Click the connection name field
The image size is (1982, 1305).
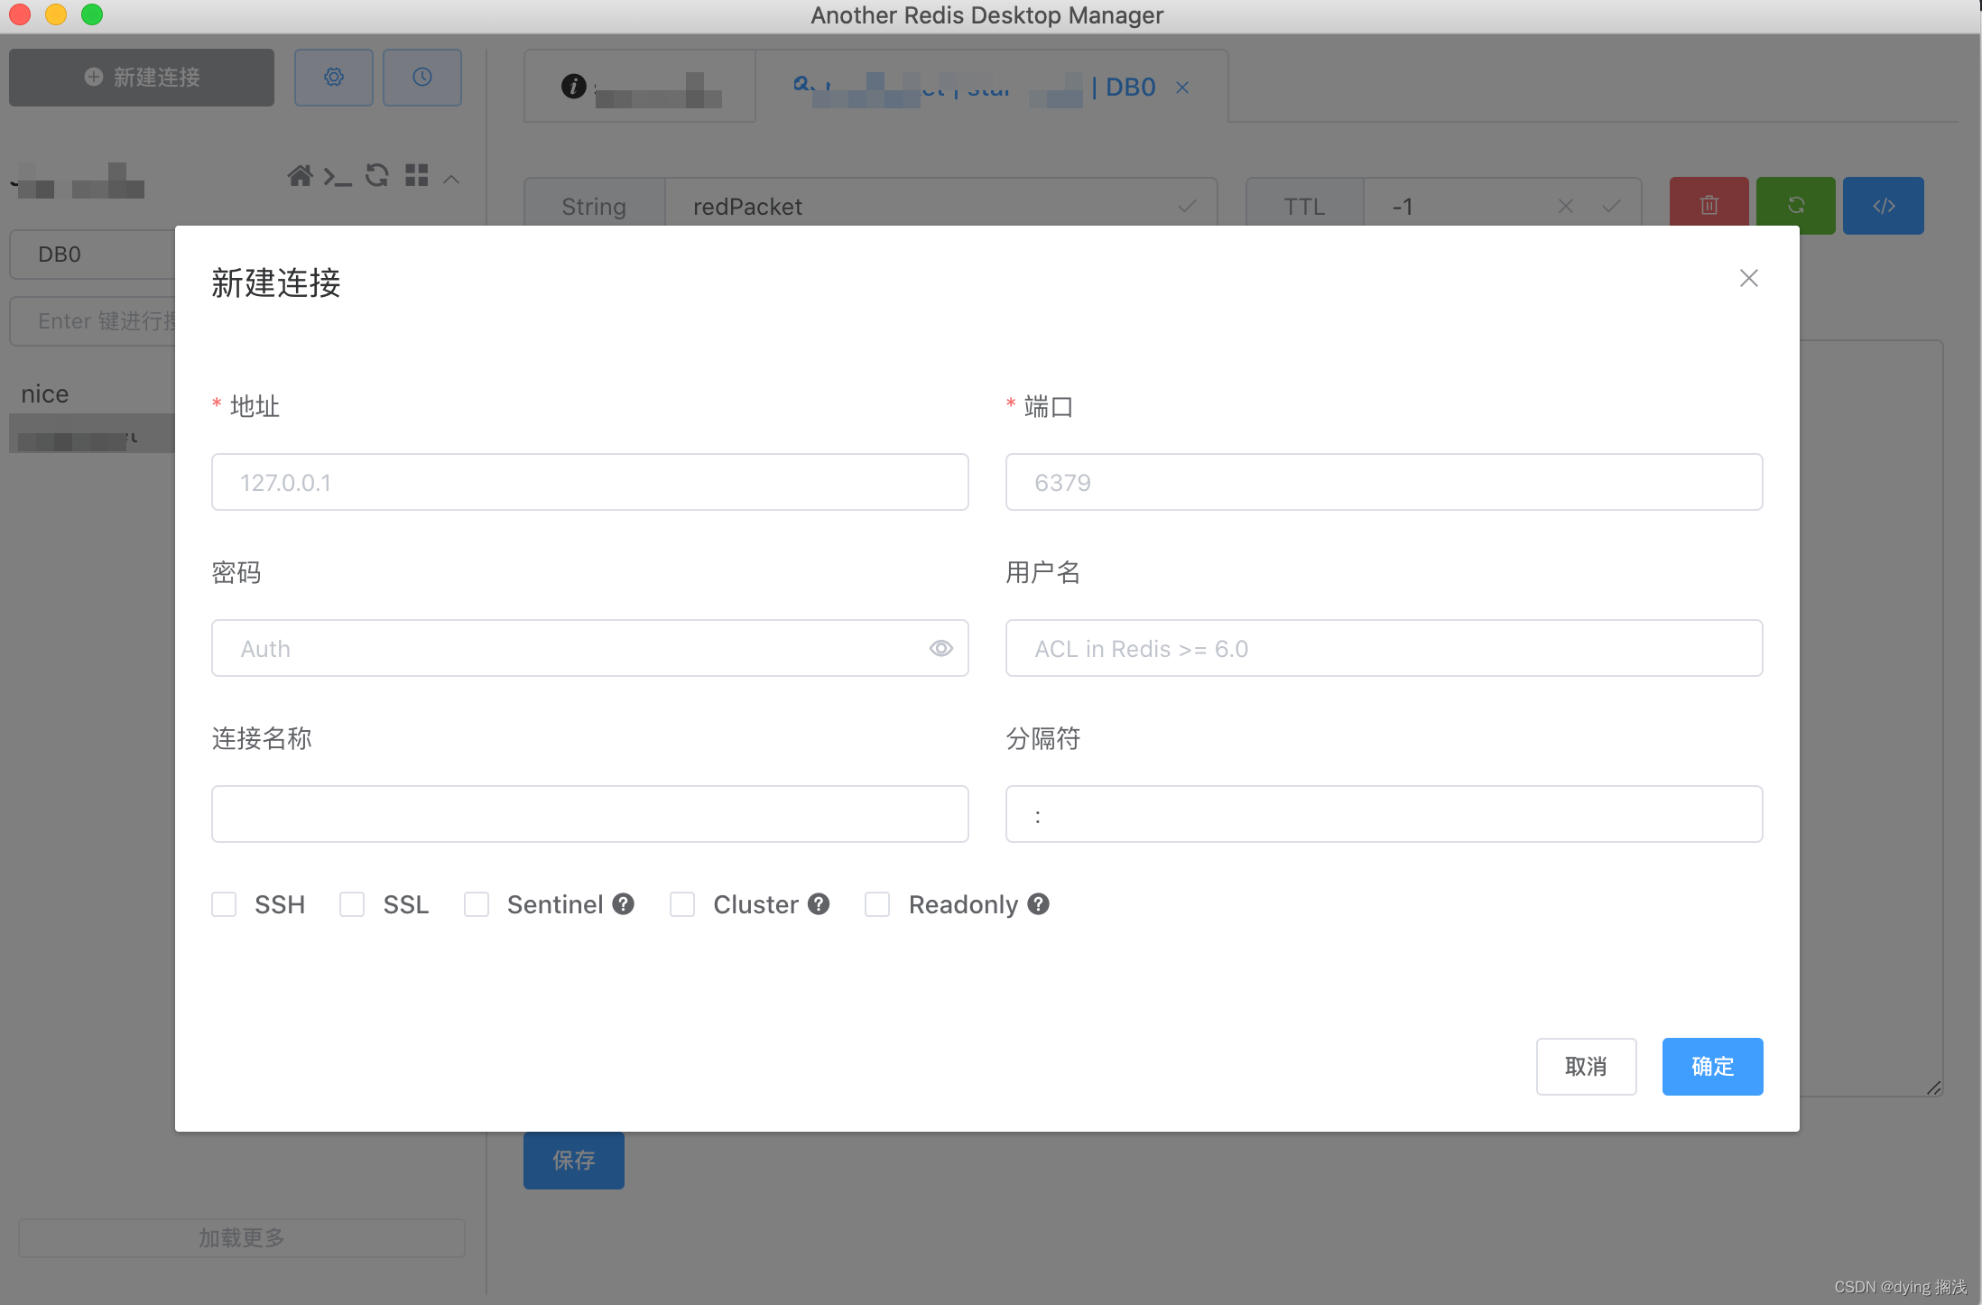point(589,814)
